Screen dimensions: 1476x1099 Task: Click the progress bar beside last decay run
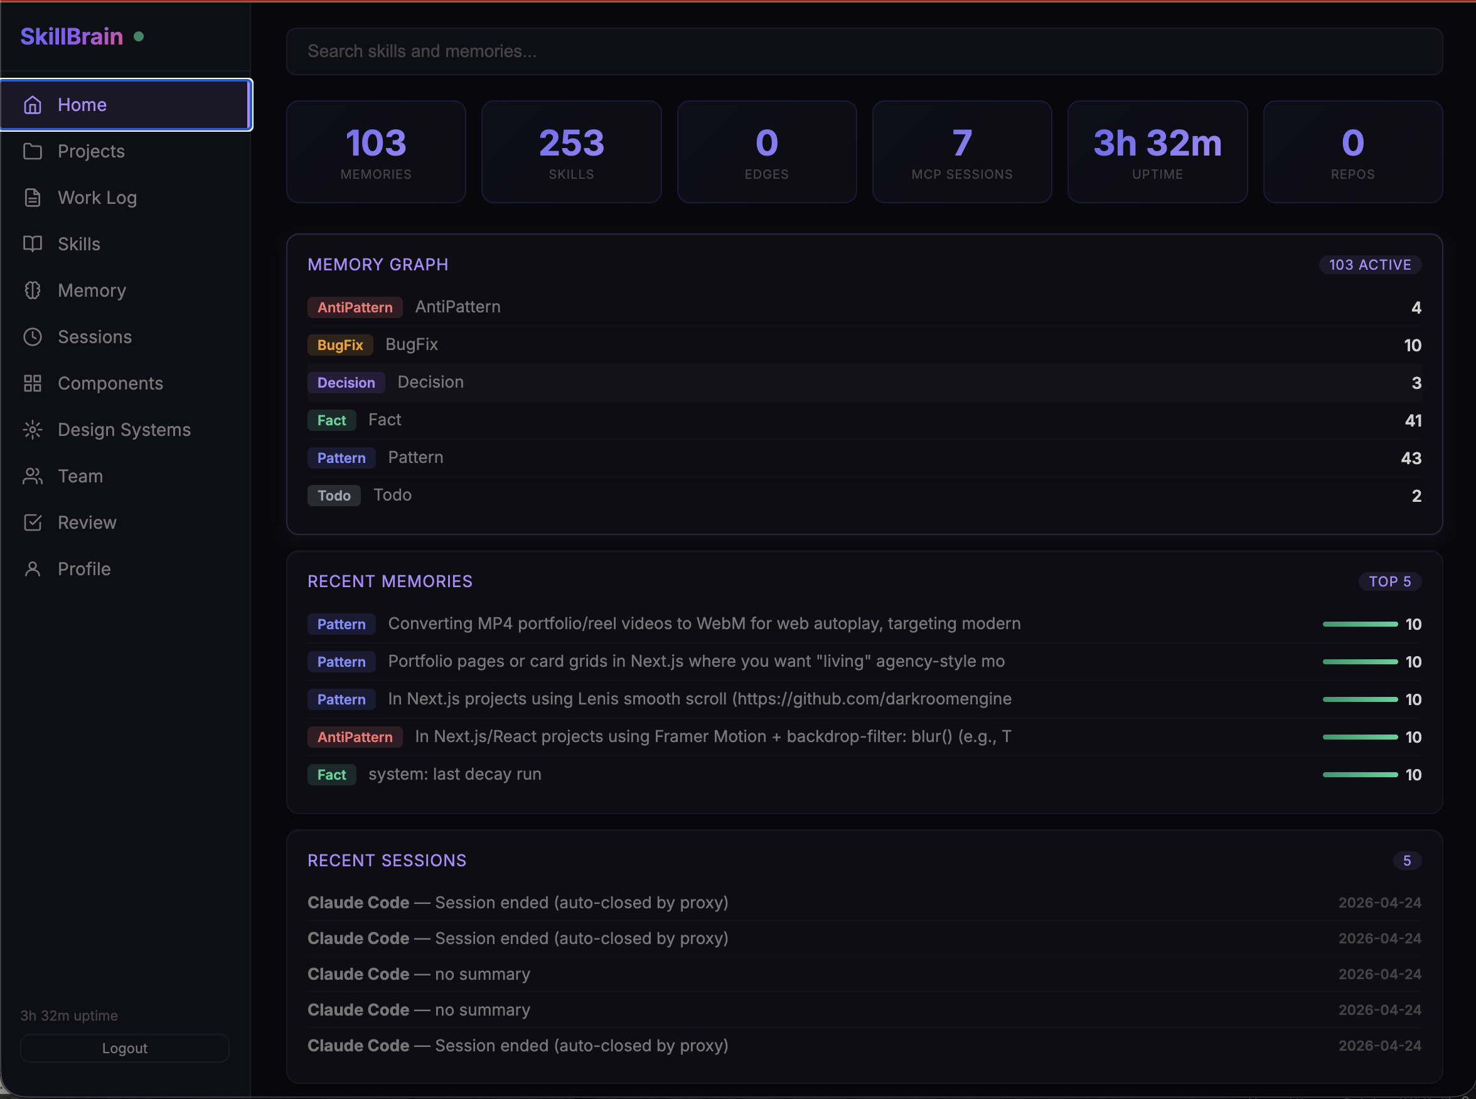click(1360, 774)
